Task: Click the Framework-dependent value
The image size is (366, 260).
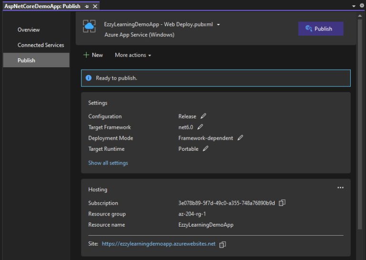Action: [x=206, y=138]
